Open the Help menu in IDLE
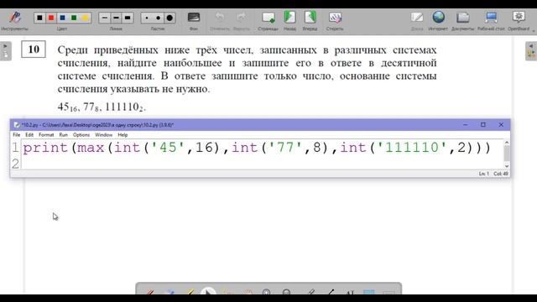Screen dimensions: 537x302 tap(123, 135)
